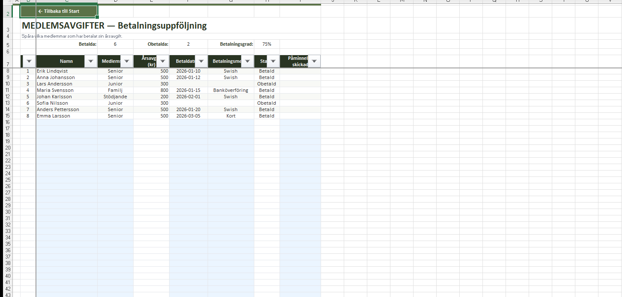Screen dimensions: 622x297
Task: Open the Namn column filter dropdown
Action: (90, 62)
